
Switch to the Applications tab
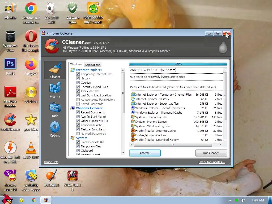92,65
